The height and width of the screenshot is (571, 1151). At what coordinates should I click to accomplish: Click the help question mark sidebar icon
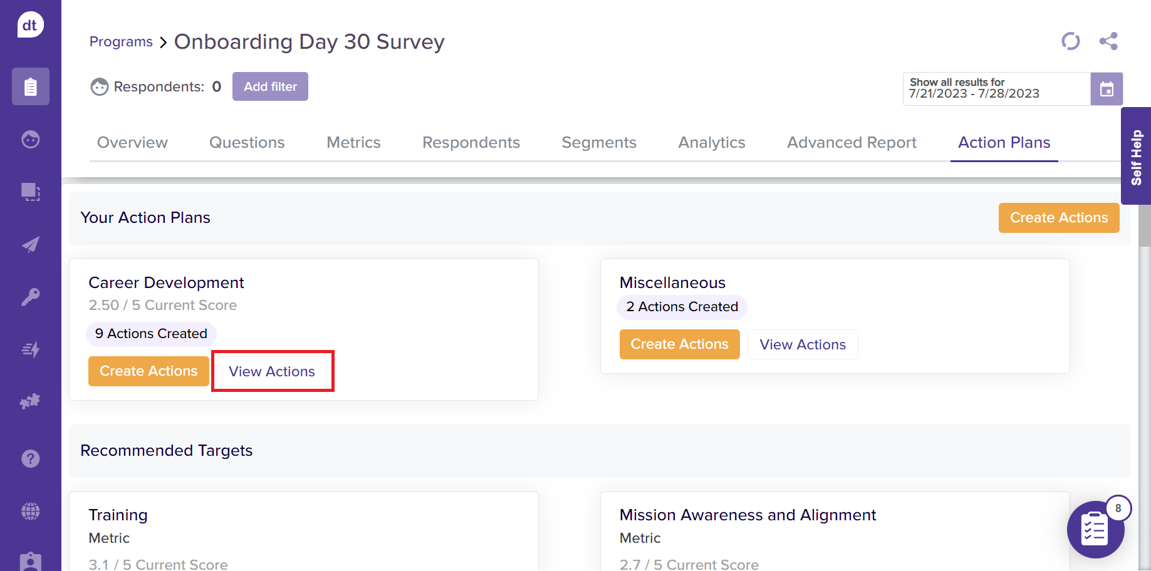31,459
